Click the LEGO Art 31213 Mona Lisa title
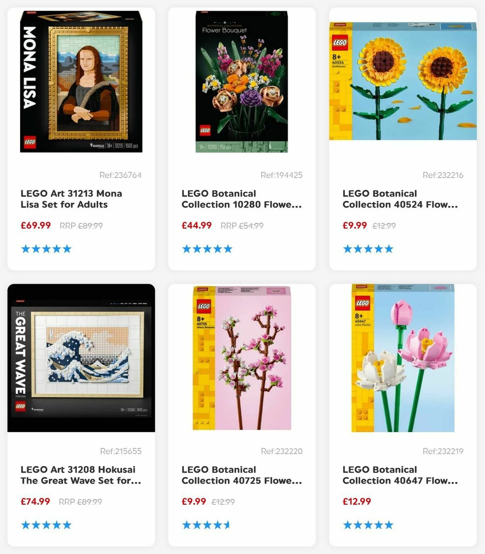The width and height of the screenshot is (485, 554). pyautogui.click(x=72, y=199)
